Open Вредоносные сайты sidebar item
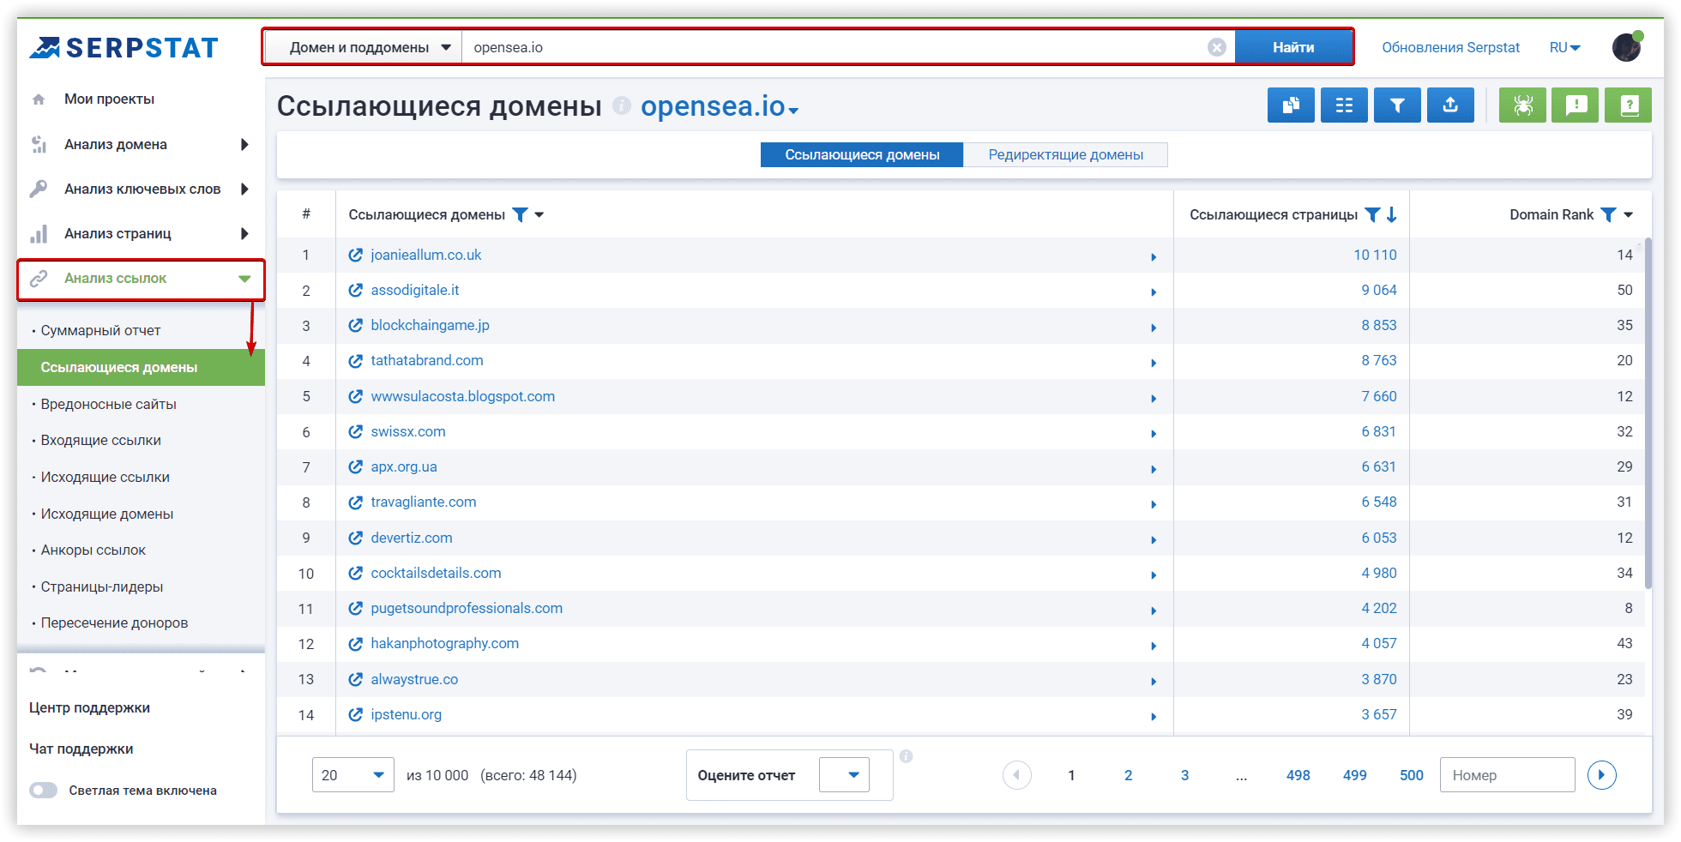Viewport: 1681px width, 842px height. coord(108,404)
